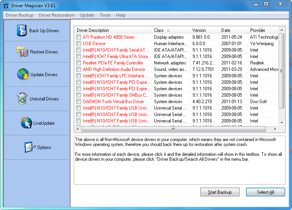
Task: Click the horizontal scroll right arrow
Action: 275,129
